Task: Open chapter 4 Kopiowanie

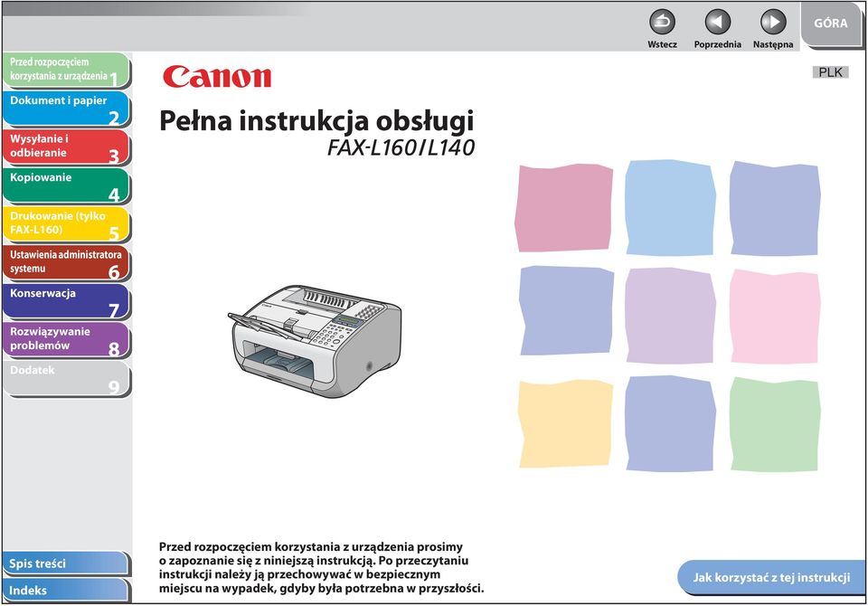Action: tap(66, 186)
